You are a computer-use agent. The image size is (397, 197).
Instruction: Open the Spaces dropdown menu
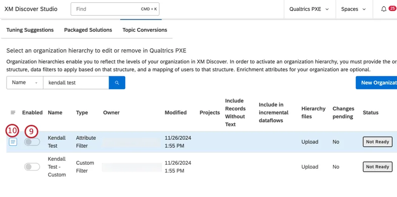point(353,9)
